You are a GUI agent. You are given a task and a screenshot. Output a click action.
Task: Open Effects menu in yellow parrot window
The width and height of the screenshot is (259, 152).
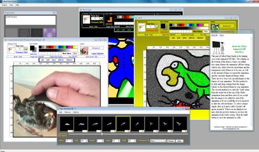pos(191,38)
